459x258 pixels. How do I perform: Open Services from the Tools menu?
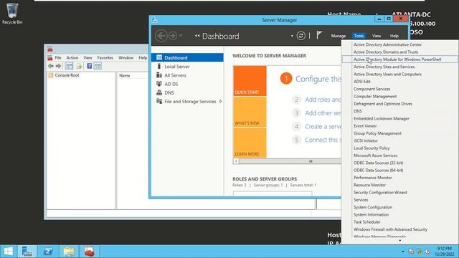(361, 200)
